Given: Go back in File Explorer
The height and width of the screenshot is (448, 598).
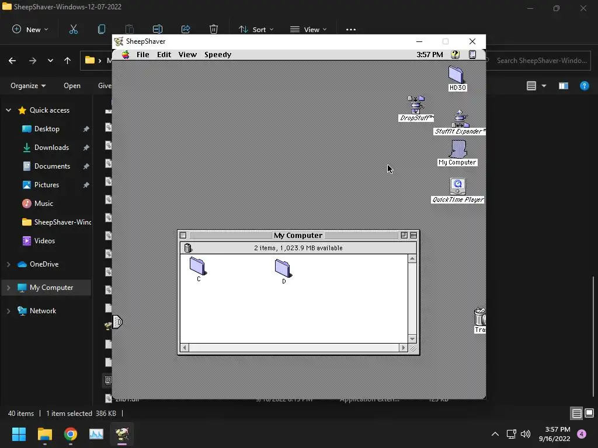Looking at the screenshot, I should point(12,61).
